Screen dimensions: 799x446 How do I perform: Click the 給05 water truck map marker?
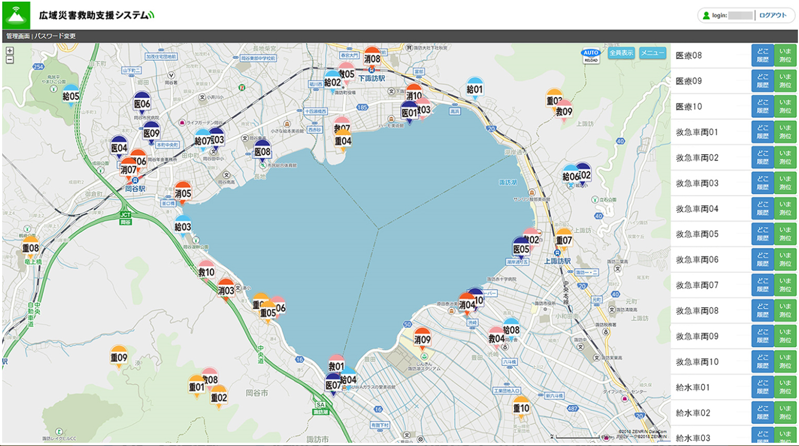71,96
